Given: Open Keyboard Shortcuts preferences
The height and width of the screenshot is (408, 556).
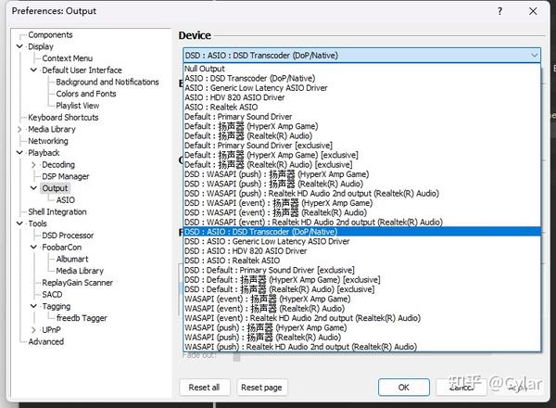Looking at the screenshot, I should point(63,118).
